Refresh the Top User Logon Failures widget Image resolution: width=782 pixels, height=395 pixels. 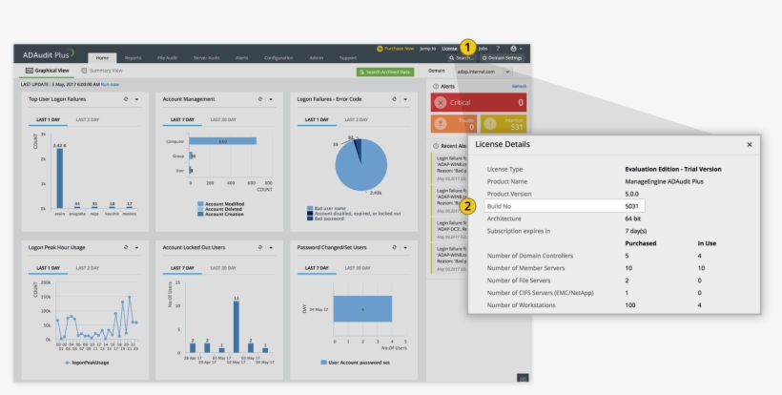(126, 98)
